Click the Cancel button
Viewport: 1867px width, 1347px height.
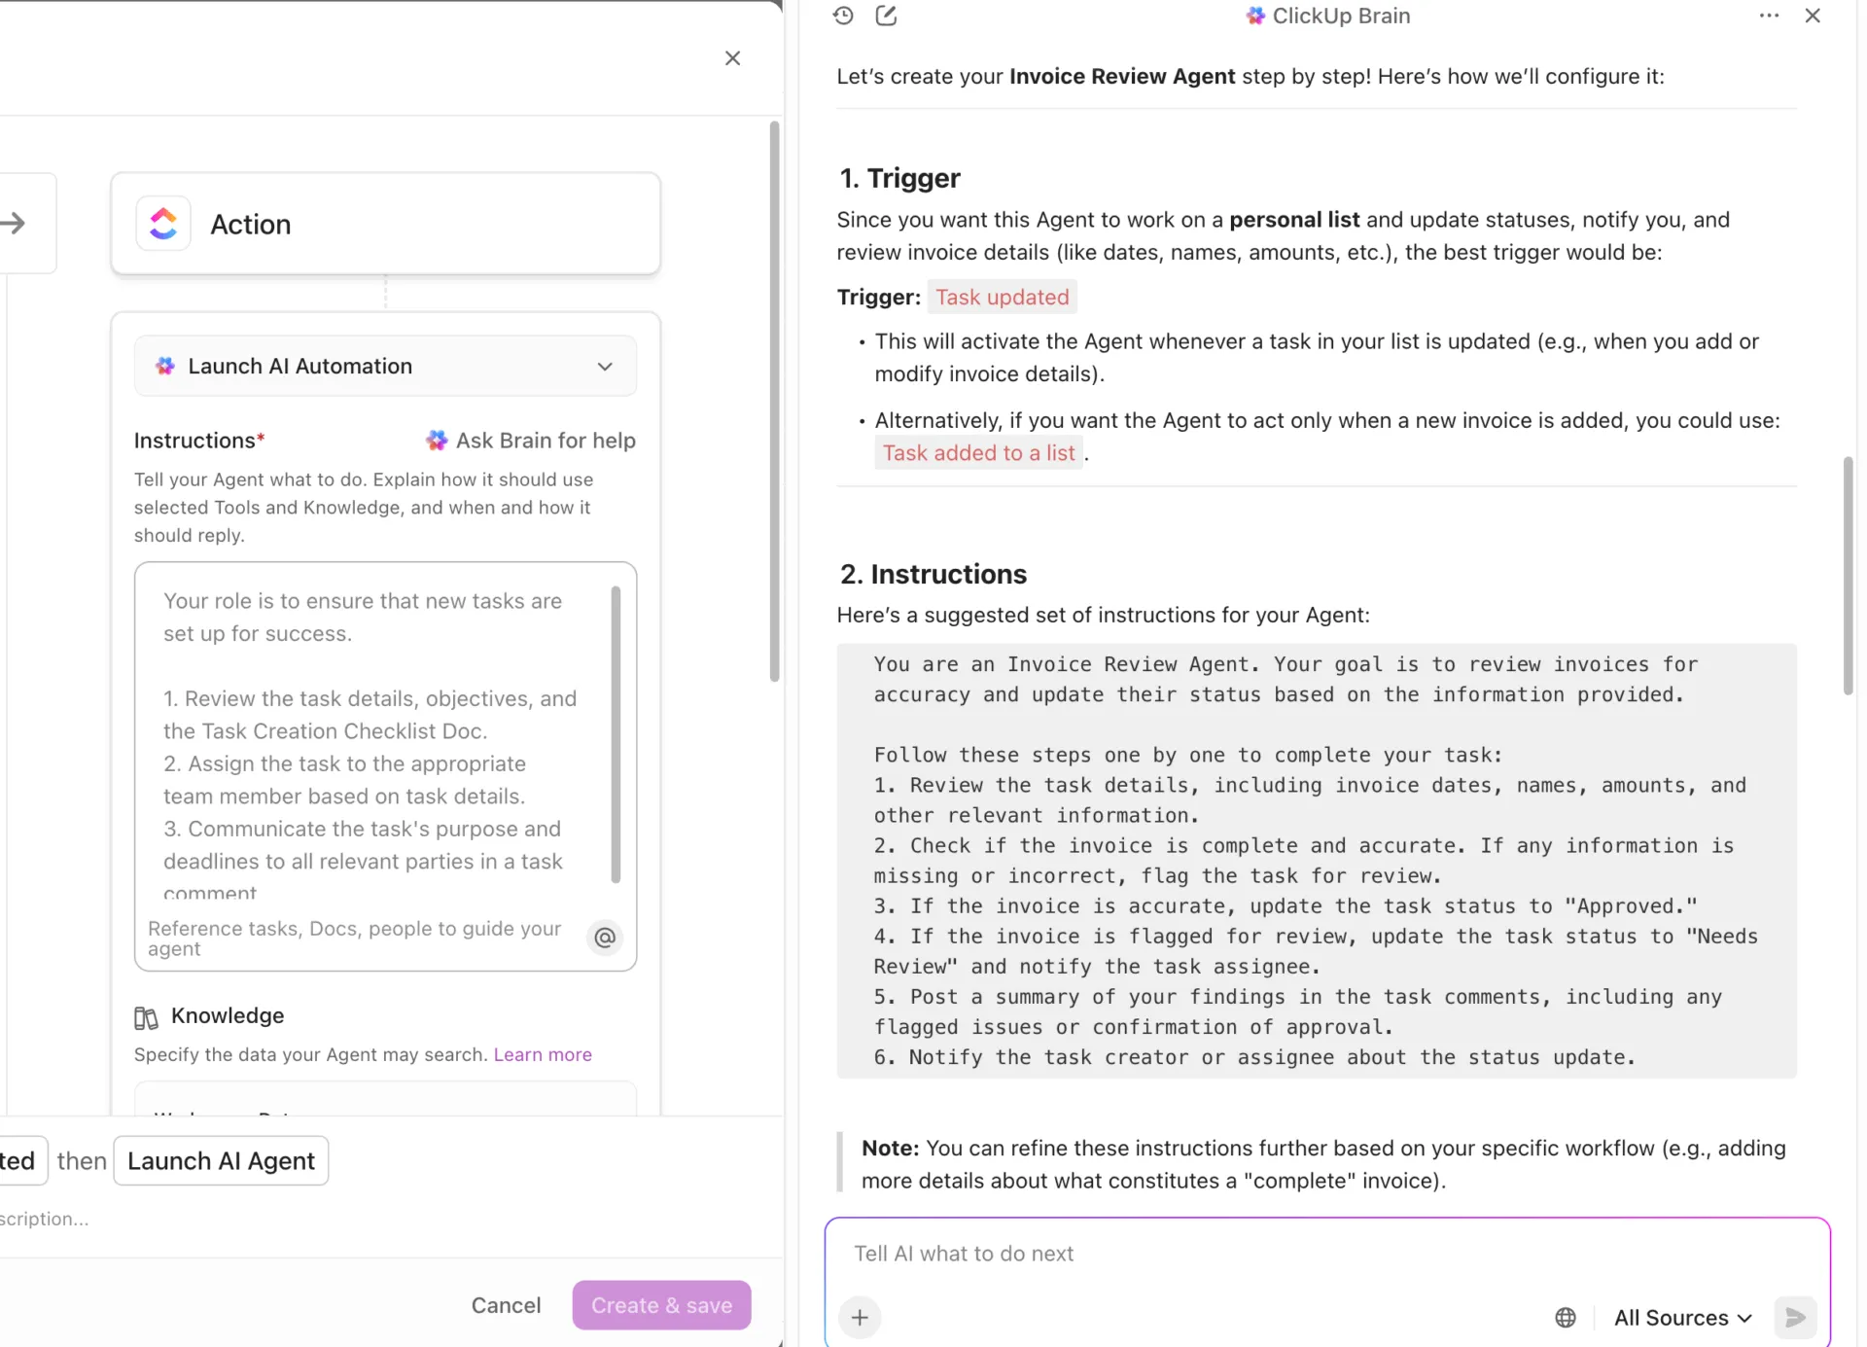coord(506,1305)
